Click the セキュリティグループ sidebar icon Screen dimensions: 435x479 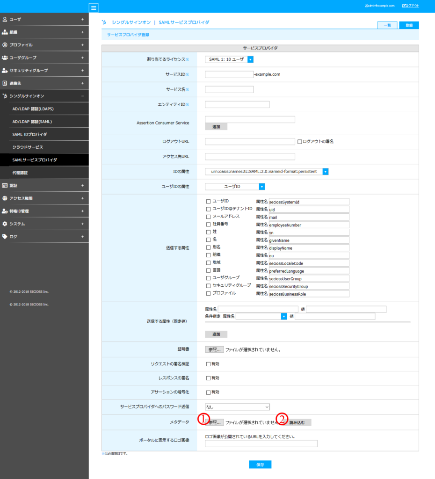pos(6,70)
